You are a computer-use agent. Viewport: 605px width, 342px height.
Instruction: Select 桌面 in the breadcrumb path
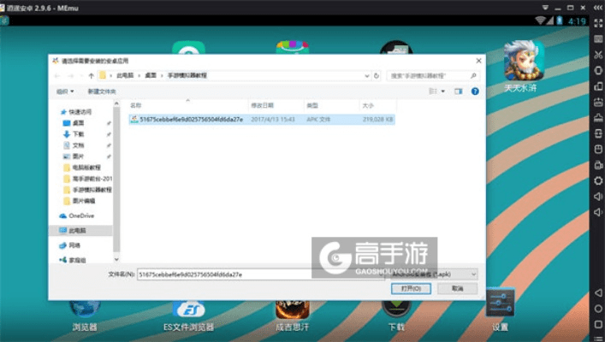[x=151, y=75]
